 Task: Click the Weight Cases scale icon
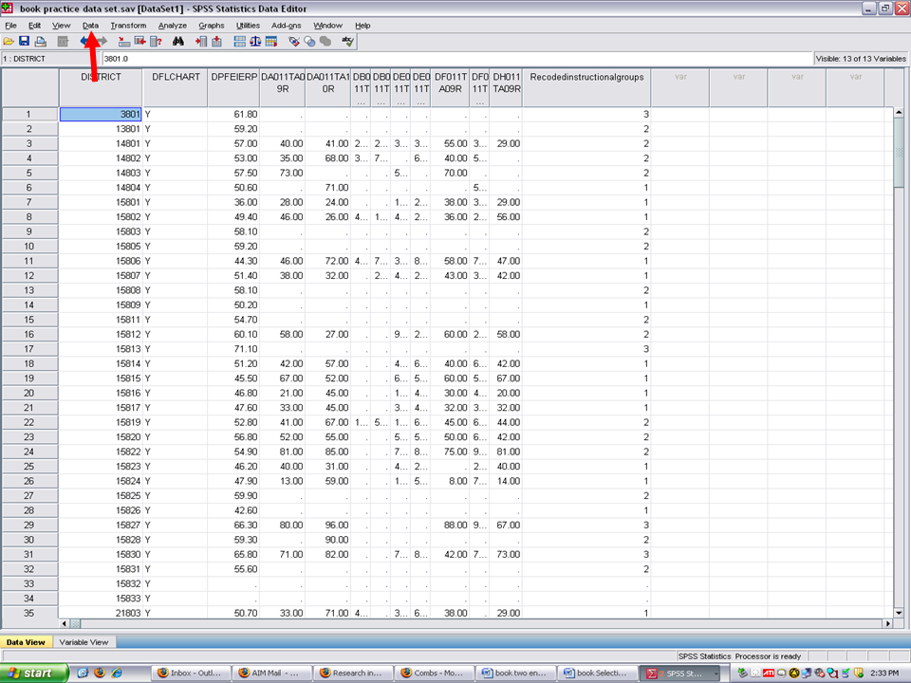(255, 42)
